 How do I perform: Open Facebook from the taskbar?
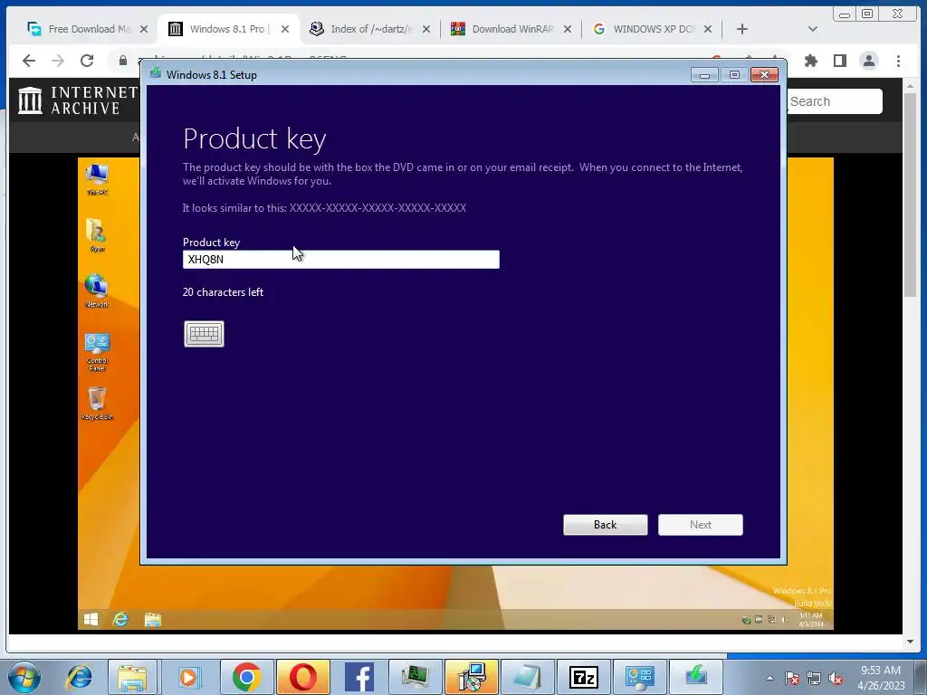point(358,677)
